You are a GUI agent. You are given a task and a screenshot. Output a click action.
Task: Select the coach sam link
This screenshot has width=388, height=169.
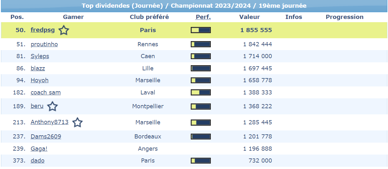46,93
